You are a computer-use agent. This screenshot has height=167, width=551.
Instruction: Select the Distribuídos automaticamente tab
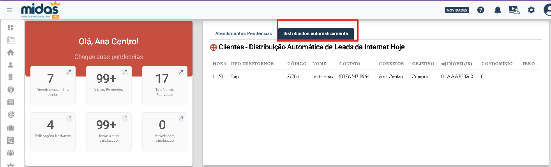316,34
